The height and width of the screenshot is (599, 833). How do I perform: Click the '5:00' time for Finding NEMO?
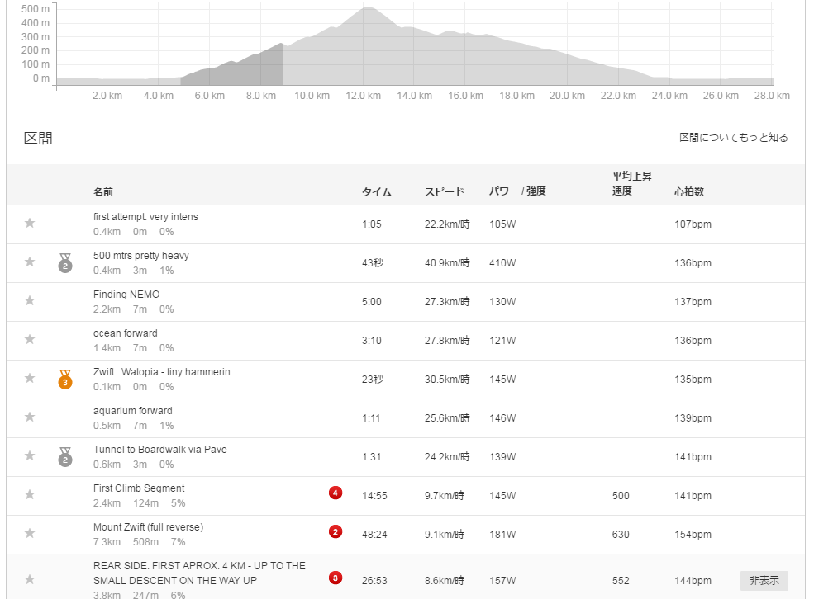372,301
